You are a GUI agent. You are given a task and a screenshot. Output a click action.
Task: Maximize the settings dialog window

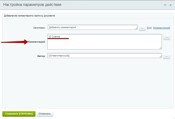(x=165, y=5)
